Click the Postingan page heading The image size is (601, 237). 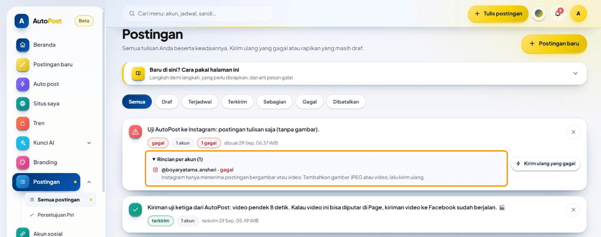point(153,34)
